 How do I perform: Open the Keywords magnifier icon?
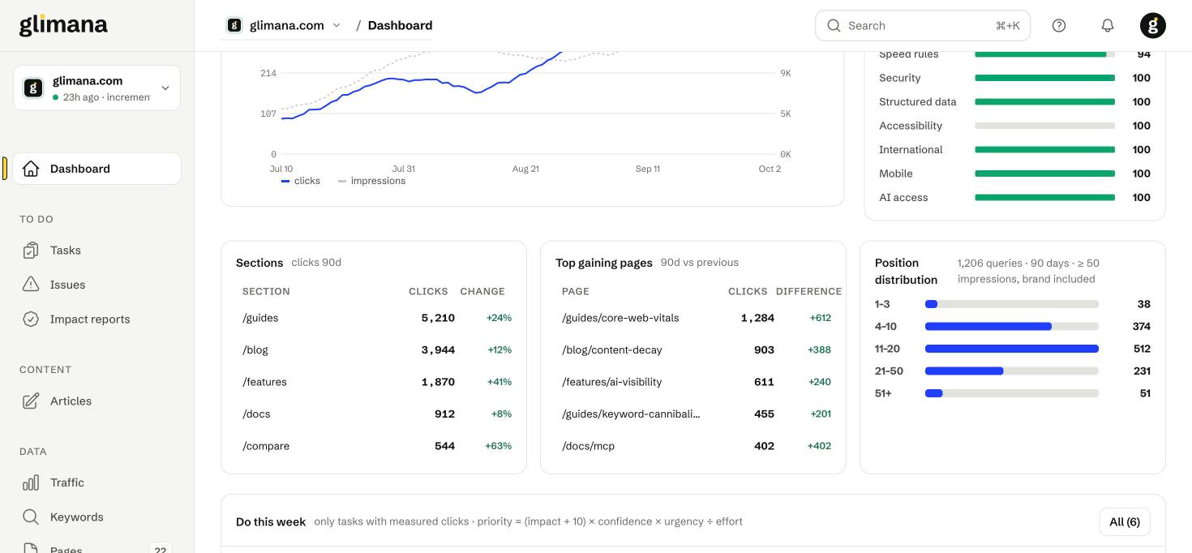pos(31,517)
